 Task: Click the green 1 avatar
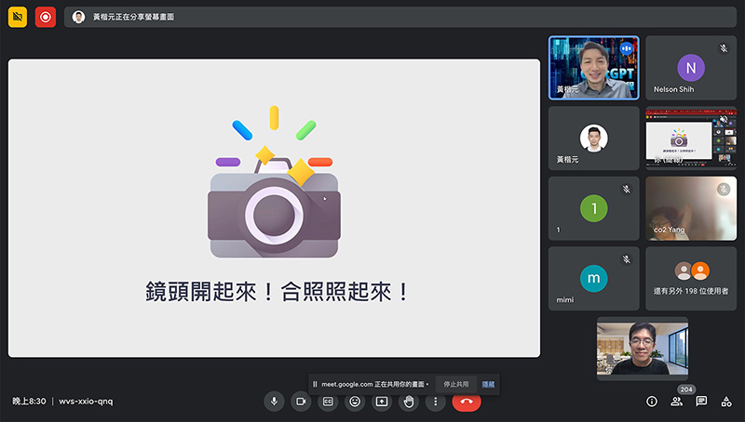[x=594, y=208]
